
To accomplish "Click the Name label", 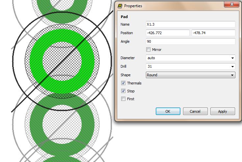I will [x=125, y=24].
